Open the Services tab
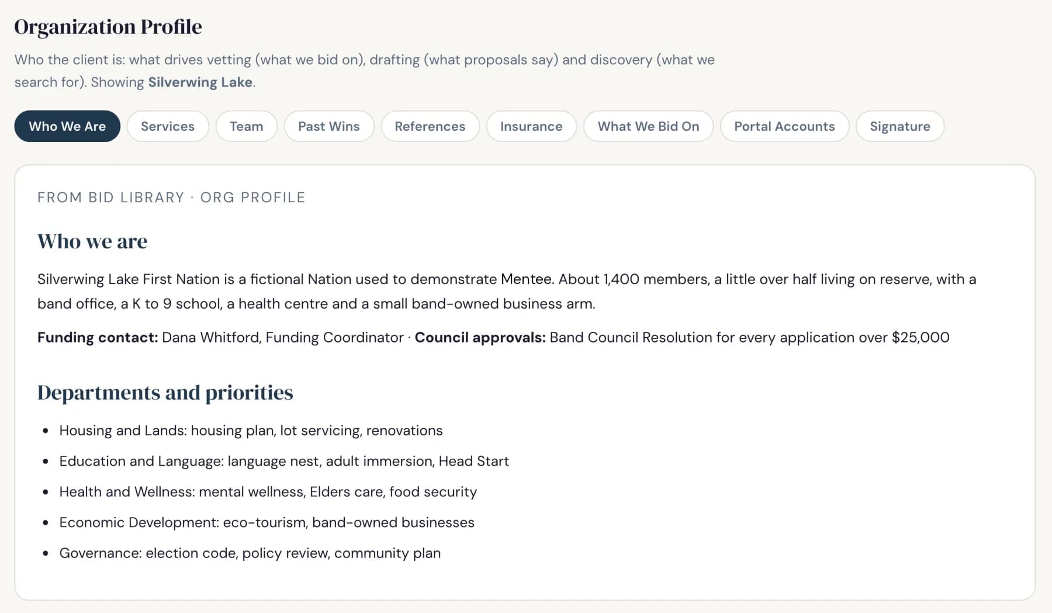The width and height of the screenshot is (1052, 613). tap(168, 126)
